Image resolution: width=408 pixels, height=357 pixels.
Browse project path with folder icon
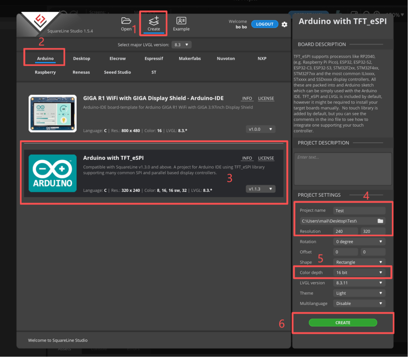pyautogui.click(x=380, y=221)
